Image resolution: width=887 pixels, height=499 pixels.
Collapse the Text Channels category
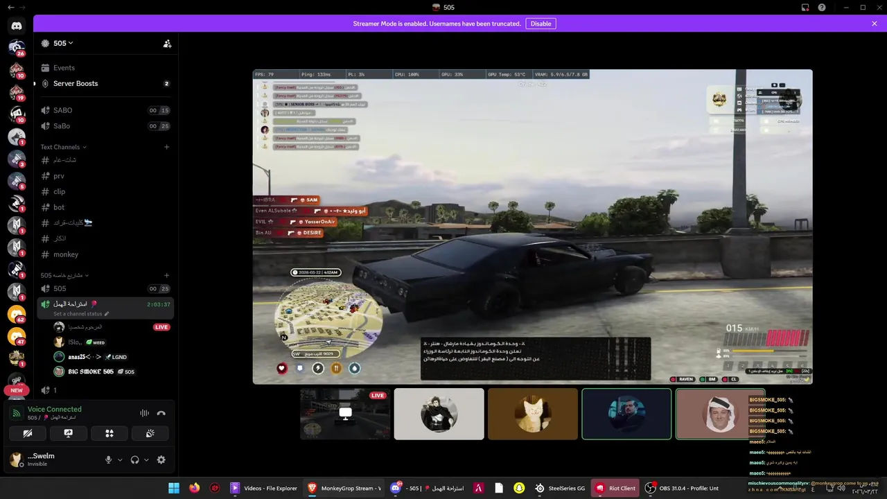coord(63,147)
